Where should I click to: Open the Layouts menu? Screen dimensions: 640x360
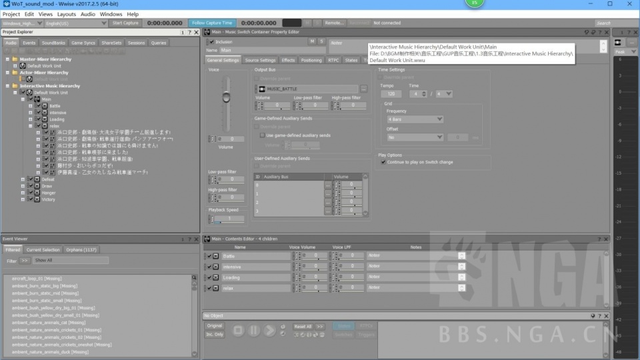point(67,14)
